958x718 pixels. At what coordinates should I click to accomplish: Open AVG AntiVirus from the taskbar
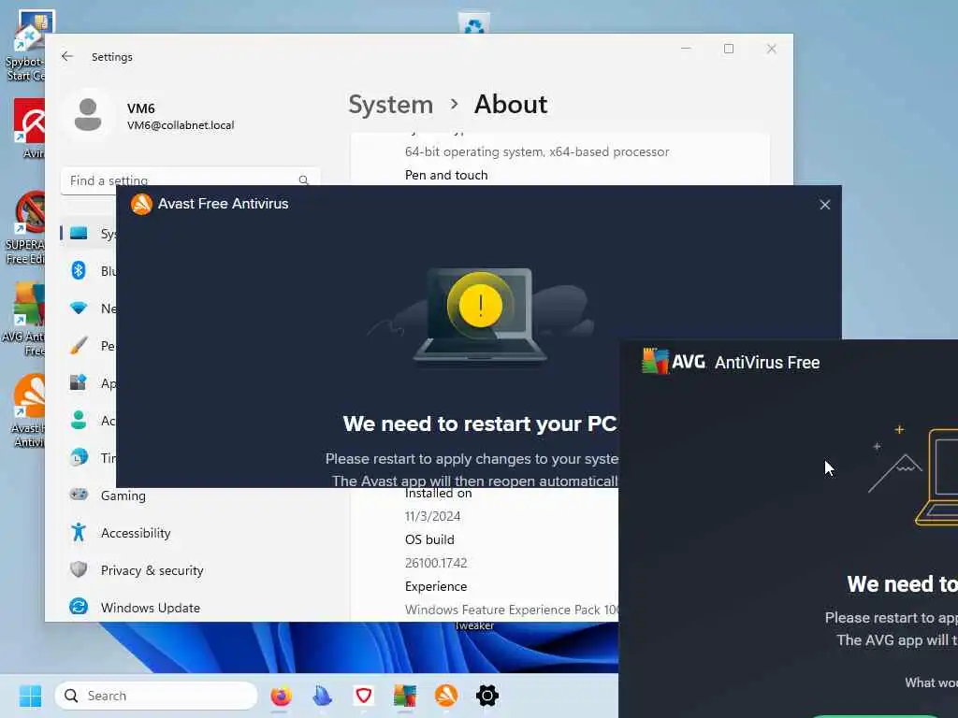[x=404, y=696]
